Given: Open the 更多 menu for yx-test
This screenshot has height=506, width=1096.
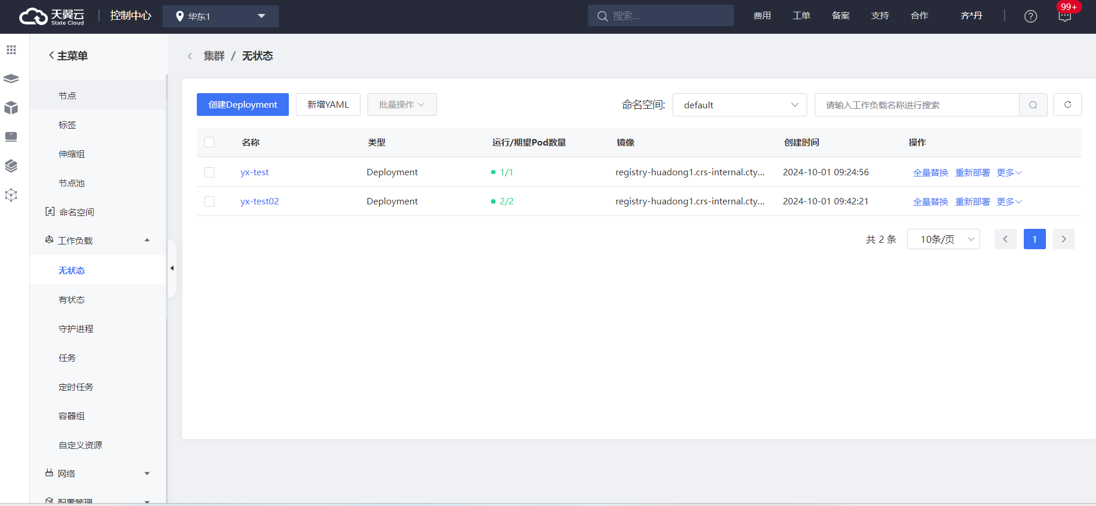Looking at the screenshot, I should [1009, 172].
